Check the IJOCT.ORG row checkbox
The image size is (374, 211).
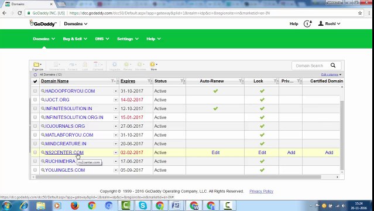coord(35,100)
